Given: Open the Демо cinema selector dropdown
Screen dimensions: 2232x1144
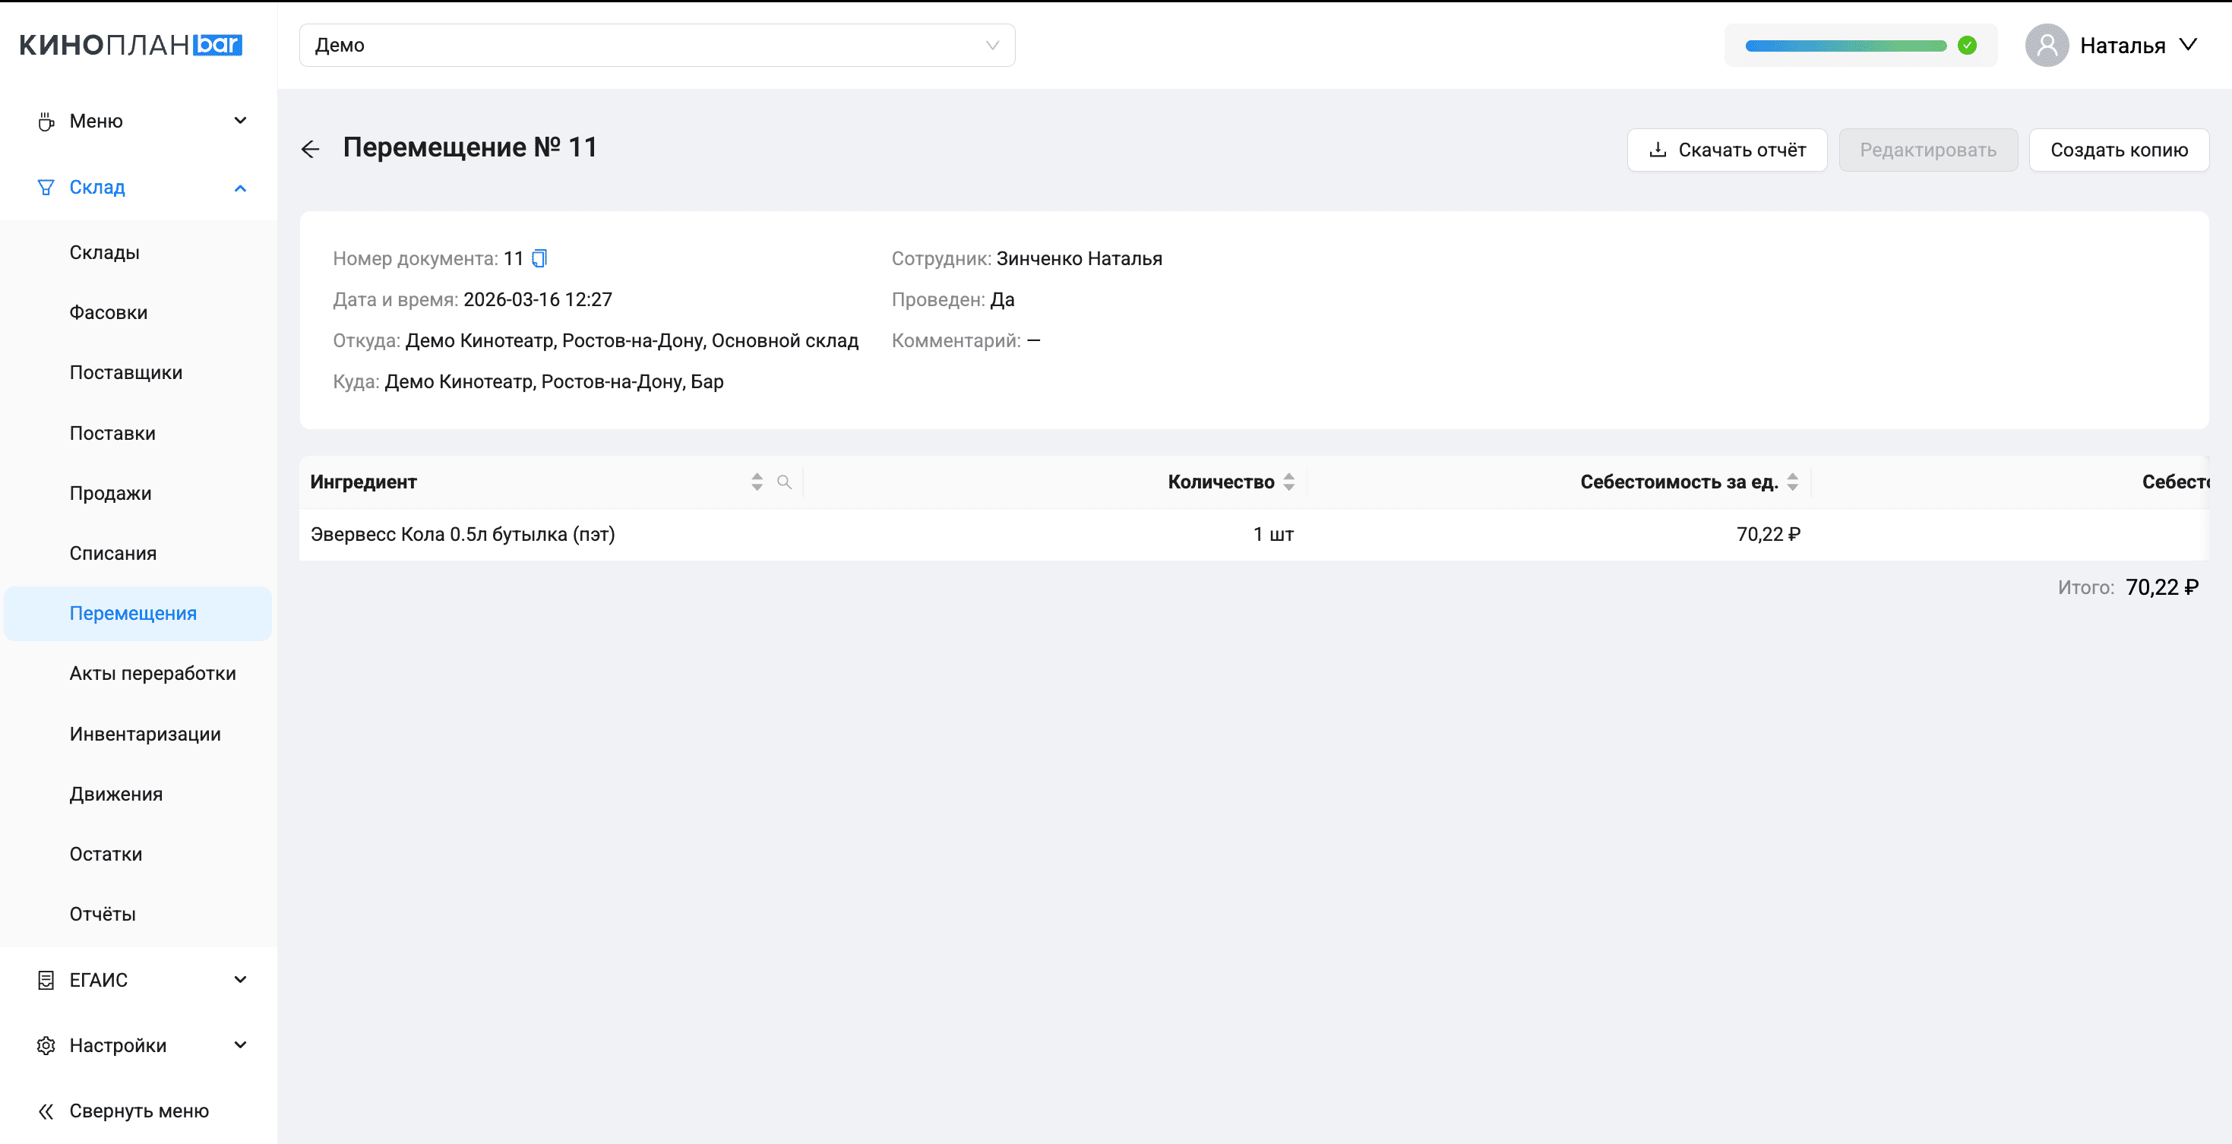Looking at the screenshot, I should tap(657, 45).
